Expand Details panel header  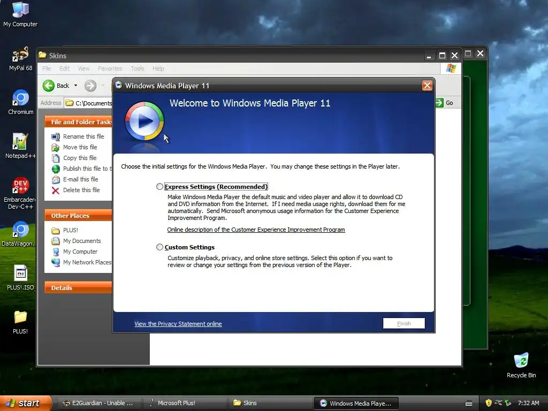point(78,287)
